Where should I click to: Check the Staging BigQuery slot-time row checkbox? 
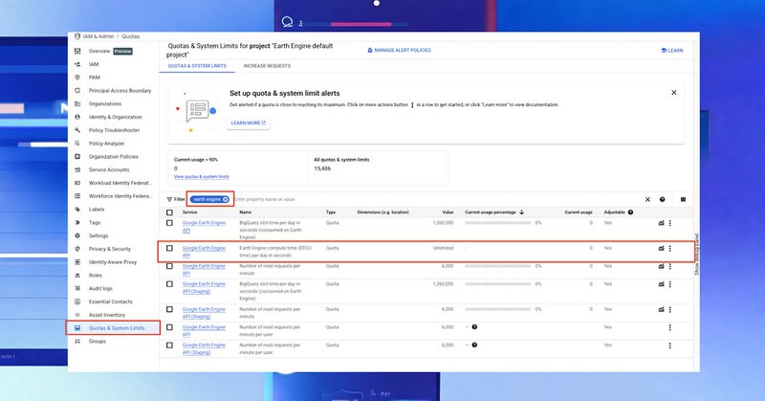click(169, 284)
